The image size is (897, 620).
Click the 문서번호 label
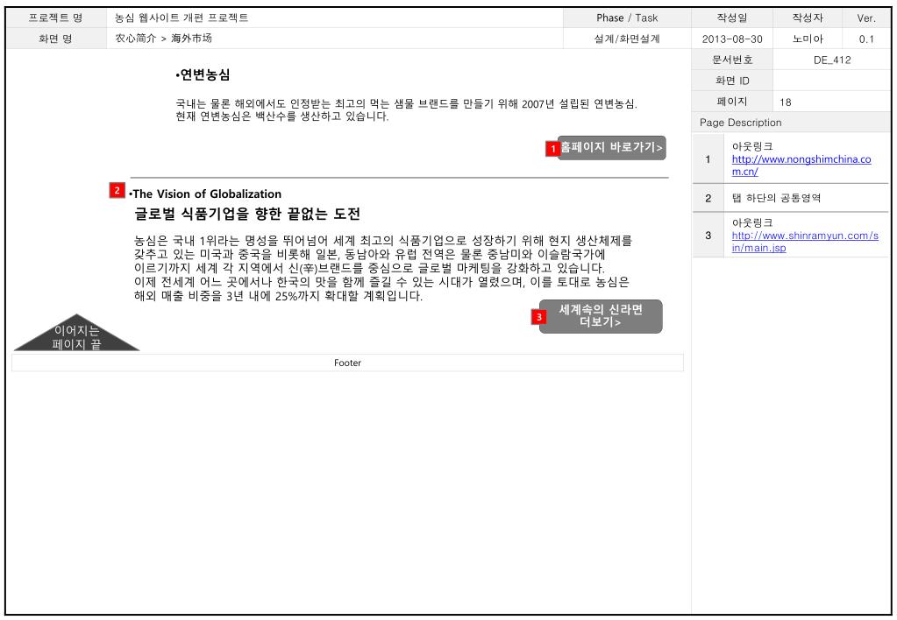click(x=732, y=60)
